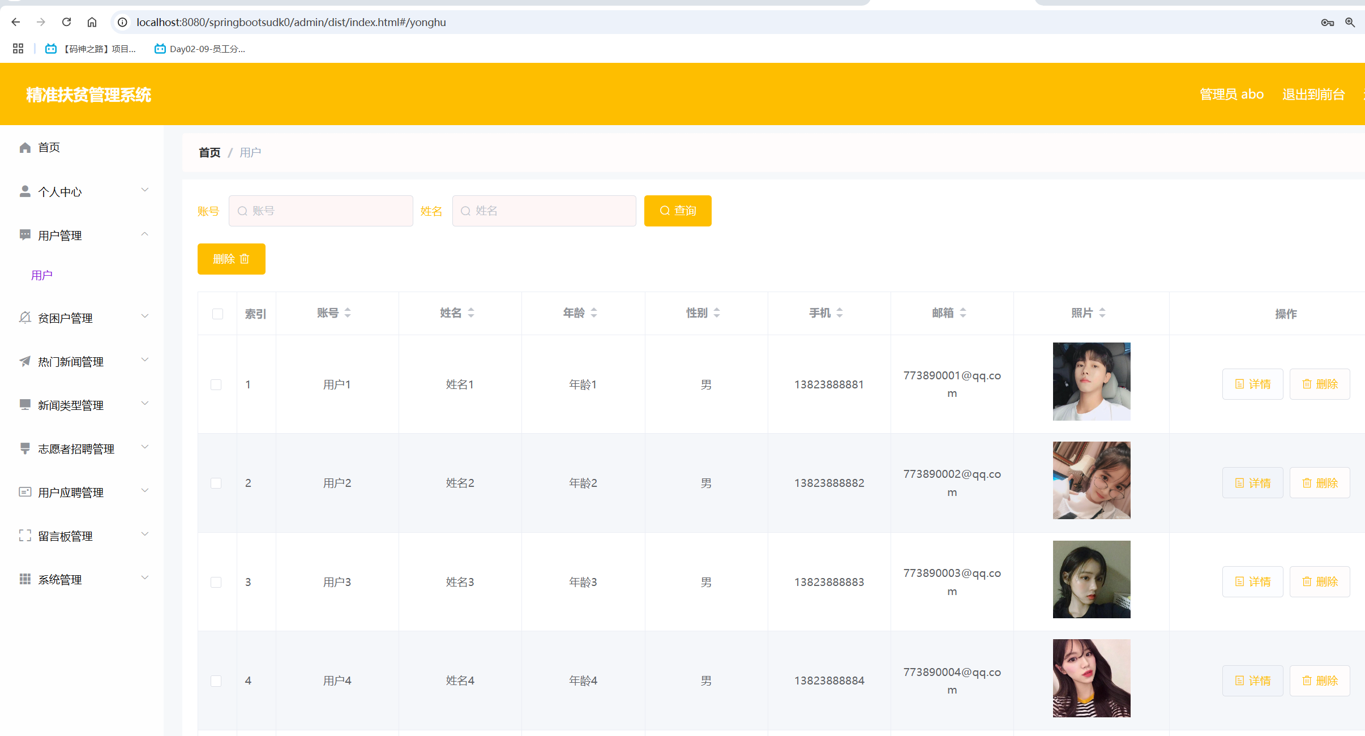Sort by 年龄 column sort arrows
Screen dimensions: 1365x736
coord(594,313)
